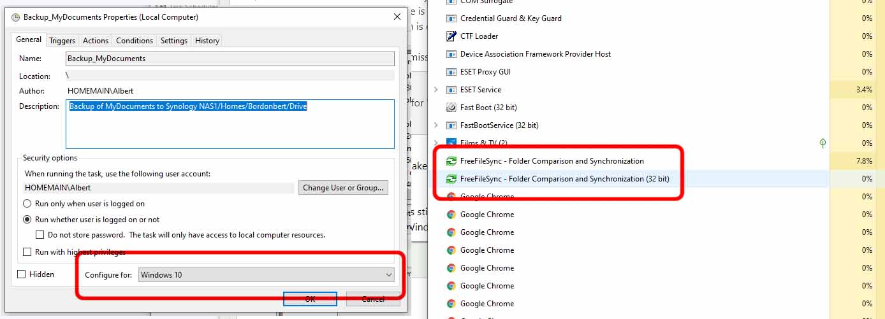The height and width of the screenshot is (319, 885).
Task: Click the ESET Proxy GUI process icon
Action: [451, 72]
